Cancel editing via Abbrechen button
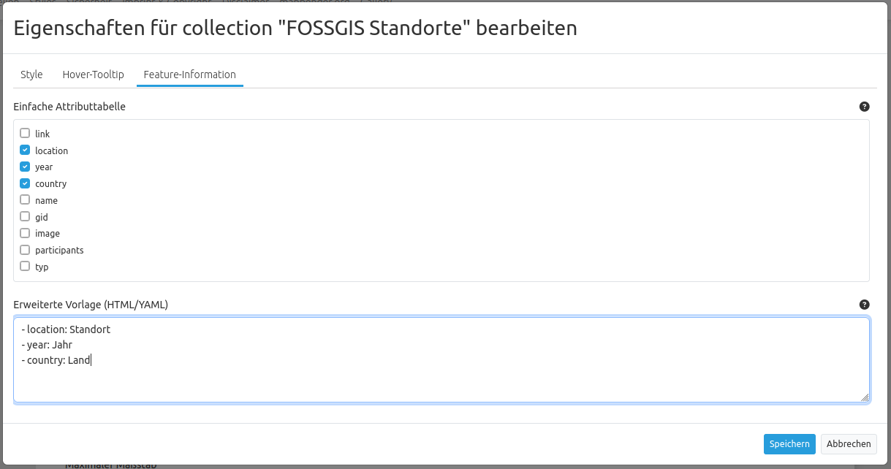The width and height of the screenshot is (891, 469). pos(849,444)
